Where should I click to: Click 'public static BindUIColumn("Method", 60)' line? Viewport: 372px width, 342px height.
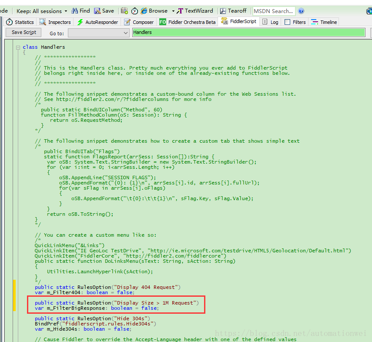click(x=101, y=110)
